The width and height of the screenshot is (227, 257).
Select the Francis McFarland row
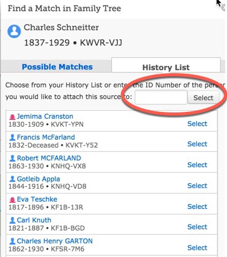pyautogui.click(x=111, y=141)
